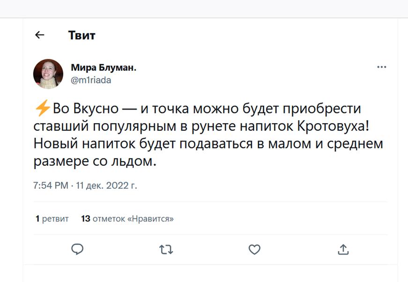Open the three-dot more options menu

click(381, 67)
